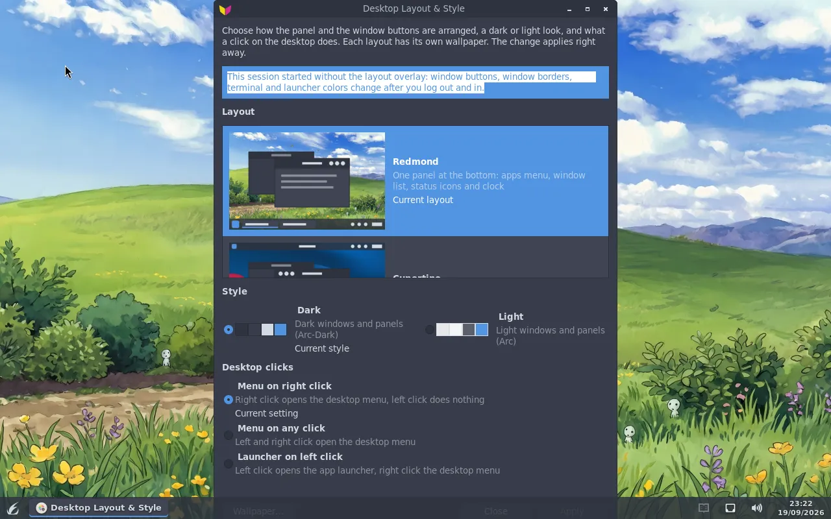This screenshot has height=519, width=831.
Task: Close the Desktop Layout & Style window
Action: 606,9
